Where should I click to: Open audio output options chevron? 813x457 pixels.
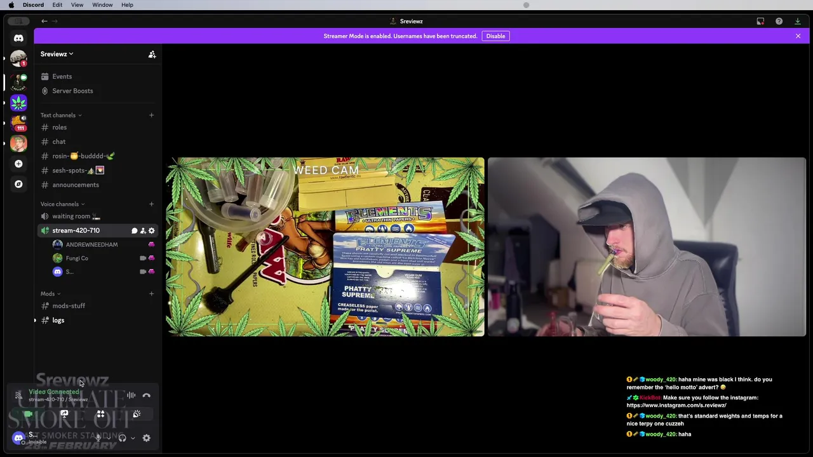[x=133, y=438]
